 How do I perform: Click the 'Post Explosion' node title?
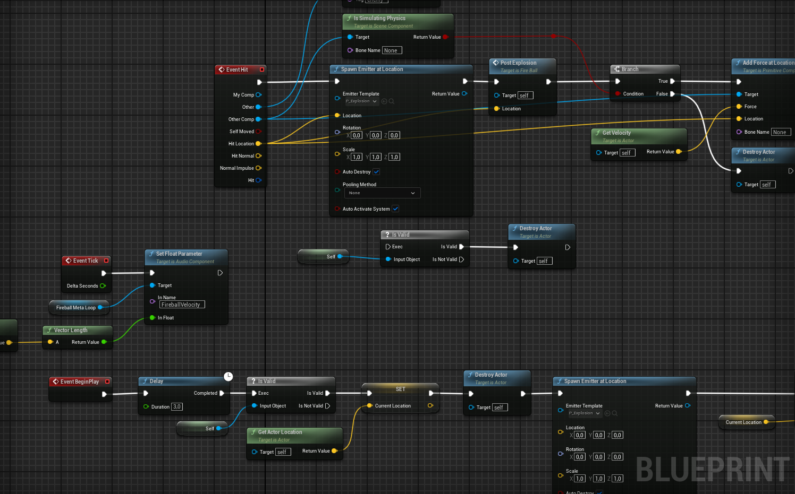coord(518,63)
